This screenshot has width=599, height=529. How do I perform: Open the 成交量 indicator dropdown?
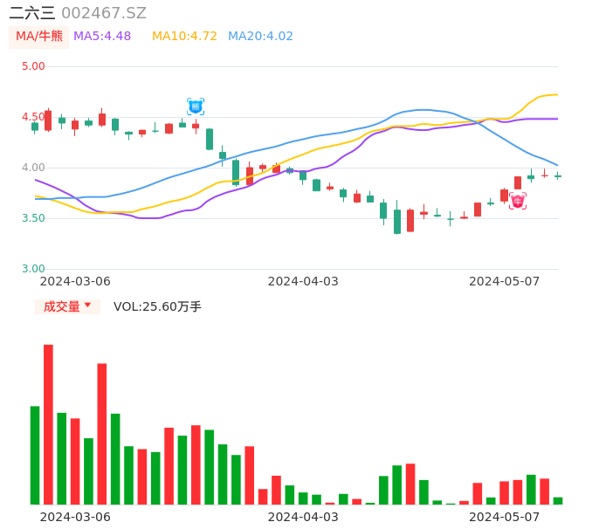62,306
